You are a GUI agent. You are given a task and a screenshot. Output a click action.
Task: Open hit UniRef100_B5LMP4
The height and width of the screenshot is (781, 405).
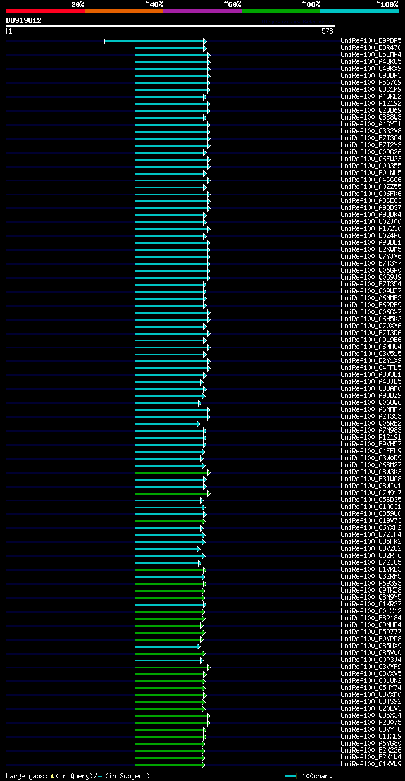tap(371, 54)
